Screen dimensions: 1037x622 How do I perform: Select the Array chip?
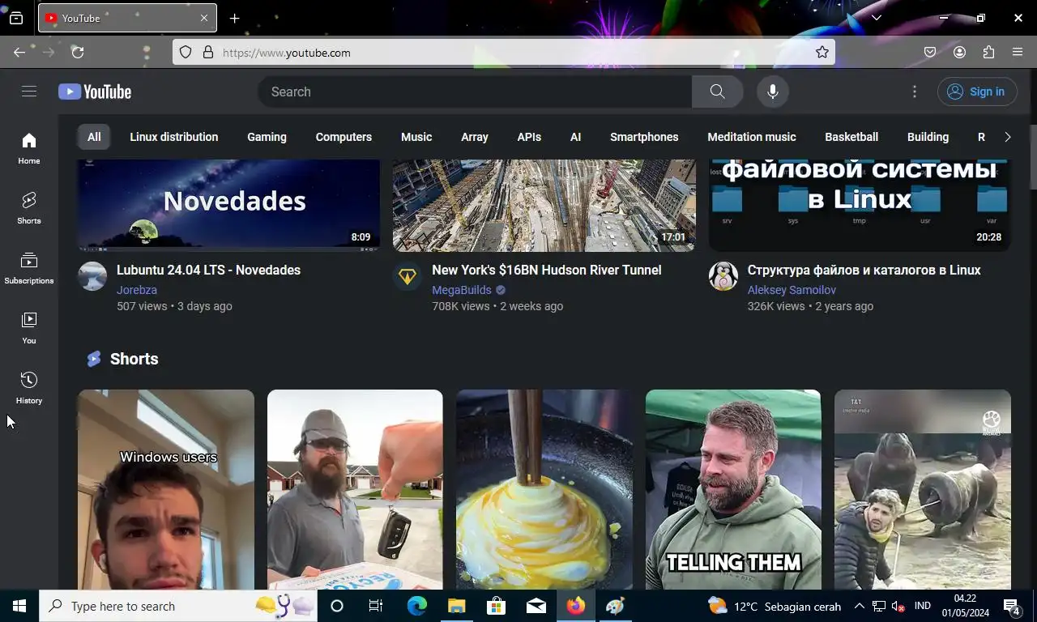[x=475, y=137]
